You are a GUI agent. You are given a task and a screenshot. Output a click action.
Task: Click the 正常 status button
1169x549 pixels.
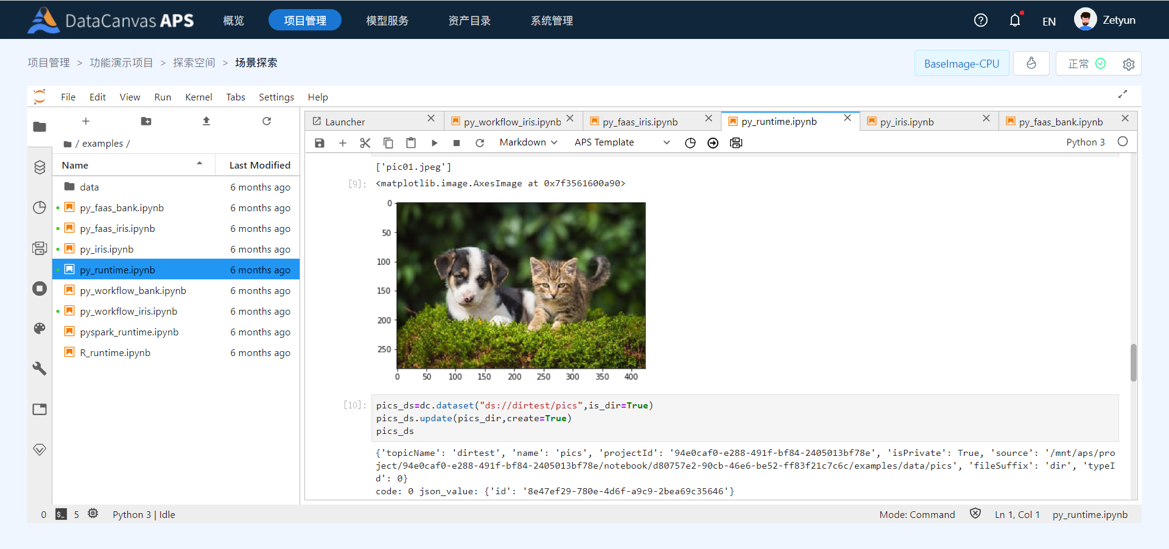[x=1087, y=64]
